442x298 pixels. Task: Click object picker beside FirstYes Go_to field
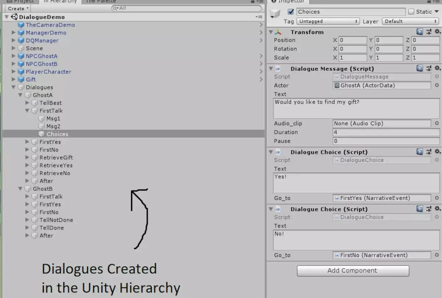click(x=437, y=198)
